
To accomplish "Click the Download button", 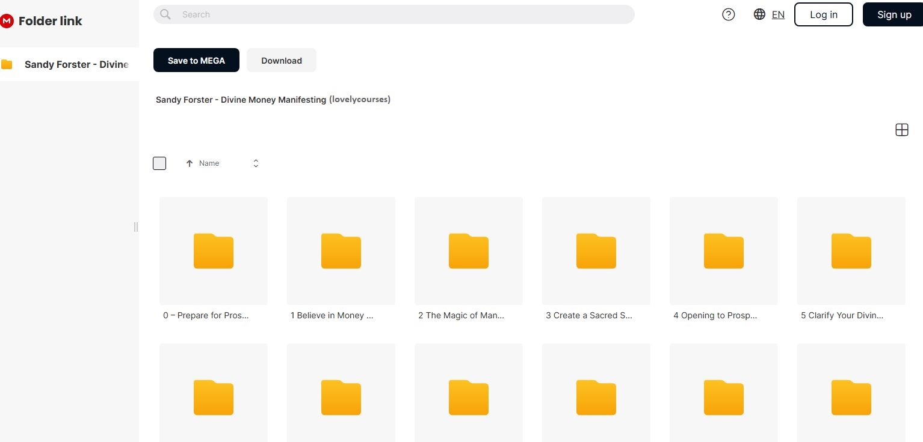I will (x=281, y=61).
